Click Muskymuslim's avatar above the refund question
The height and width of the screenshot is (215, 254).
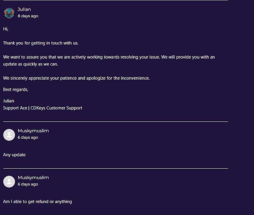(x=9, y=181)
